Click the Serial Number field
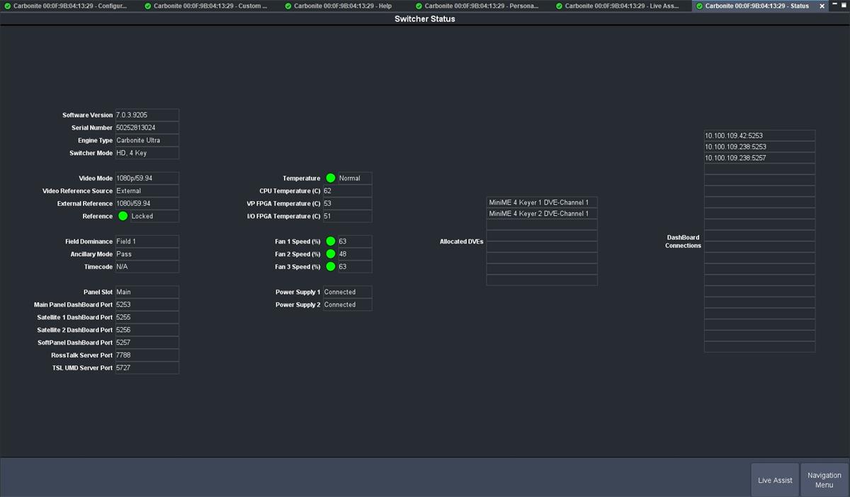The width and height of the screenshot is (850, 497). point(147,127)
